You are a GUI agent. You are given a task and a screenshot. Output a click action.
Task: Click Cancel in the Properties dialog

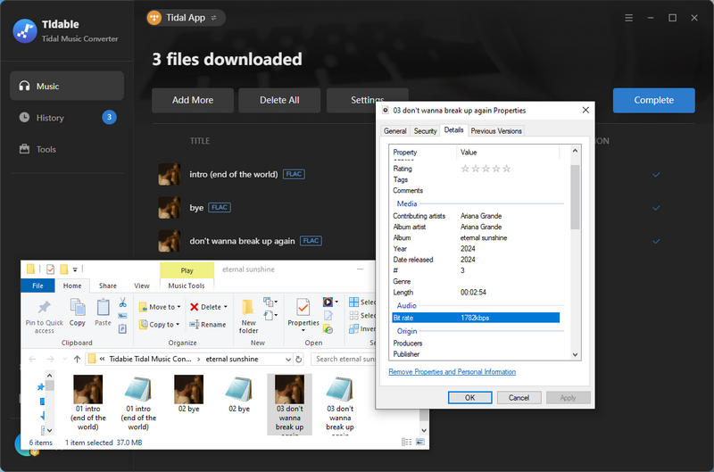(519, 398)
